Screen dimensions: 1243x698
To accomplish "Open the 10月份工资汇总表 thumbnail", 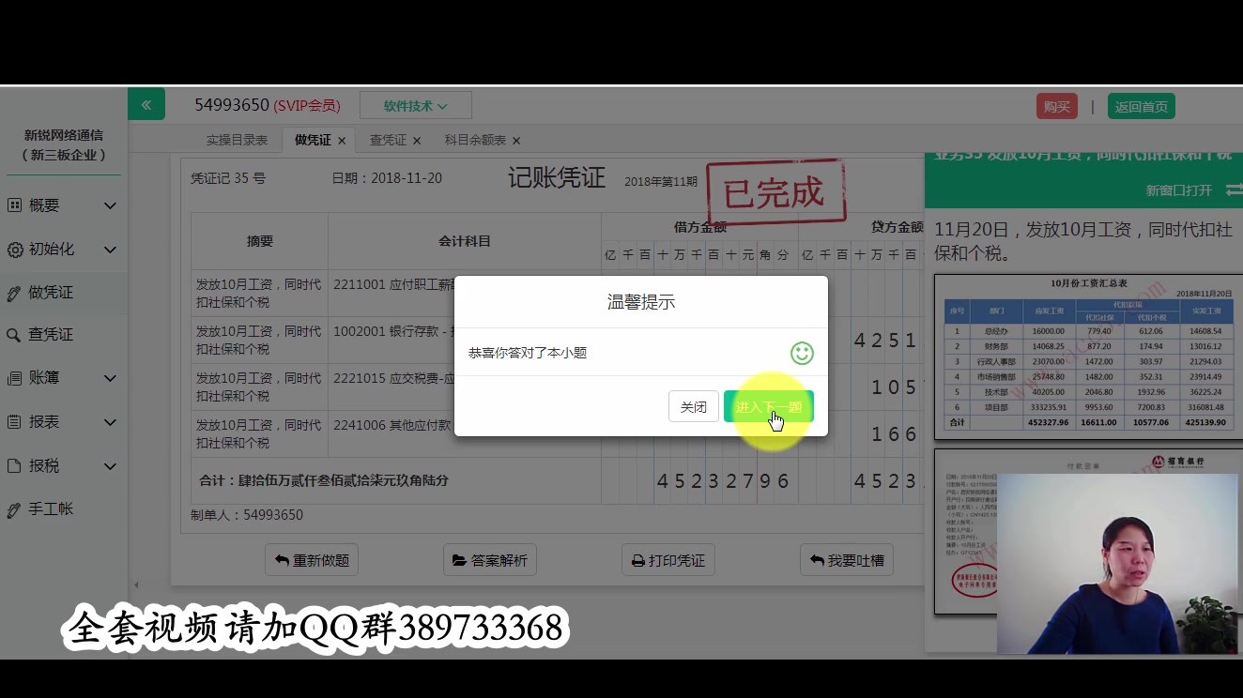I will [1088, 357].
